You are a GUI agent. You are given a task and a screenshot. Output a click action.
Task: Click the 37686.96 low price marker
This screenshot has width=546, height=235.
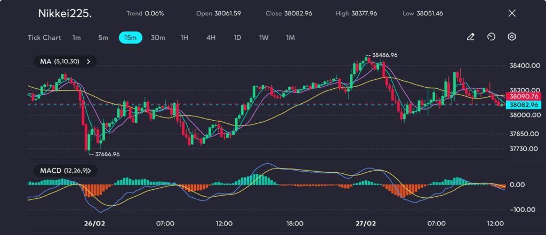coord(107,154)
